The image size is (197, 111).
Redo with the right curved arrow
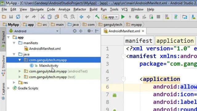pyautogui.click(x=34, y=17)
